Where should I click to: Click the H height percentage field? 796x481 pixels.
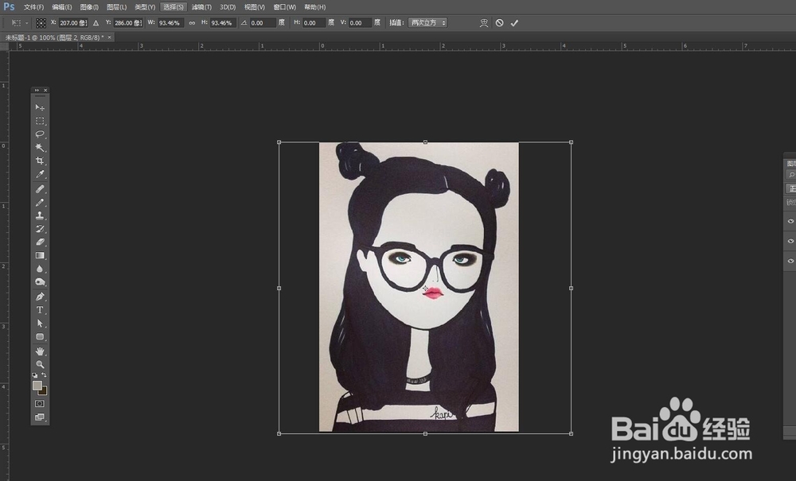click(x=223, y=23)
